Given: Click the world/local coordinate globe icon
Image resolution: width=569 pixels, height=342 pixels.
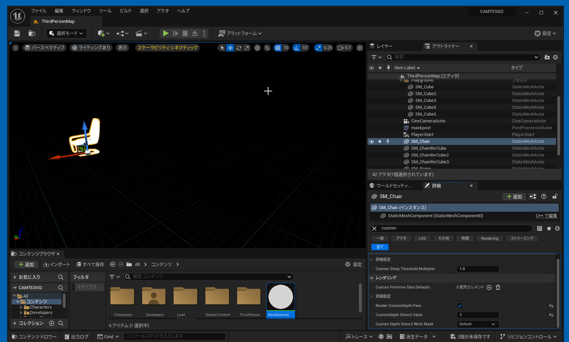Looking at the screenshot, I should click(258, 48).
